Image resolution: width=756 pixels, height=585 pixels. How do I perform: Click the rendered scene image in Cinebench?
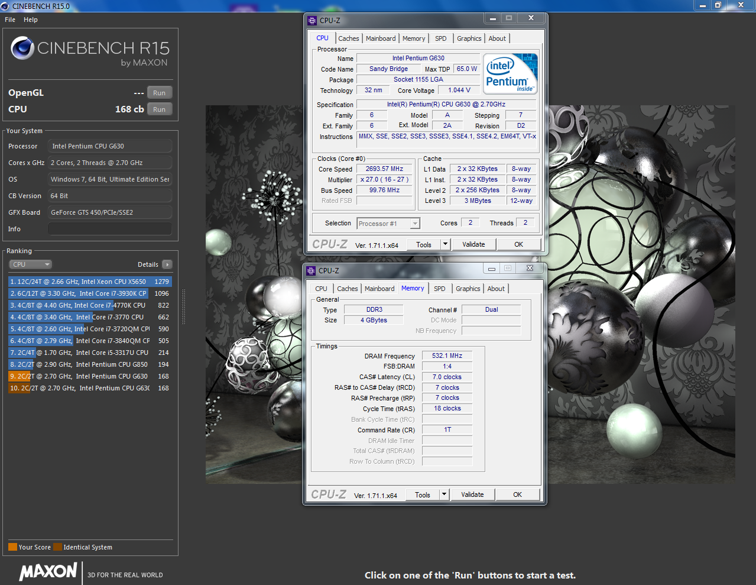click(x=471, y=295)
